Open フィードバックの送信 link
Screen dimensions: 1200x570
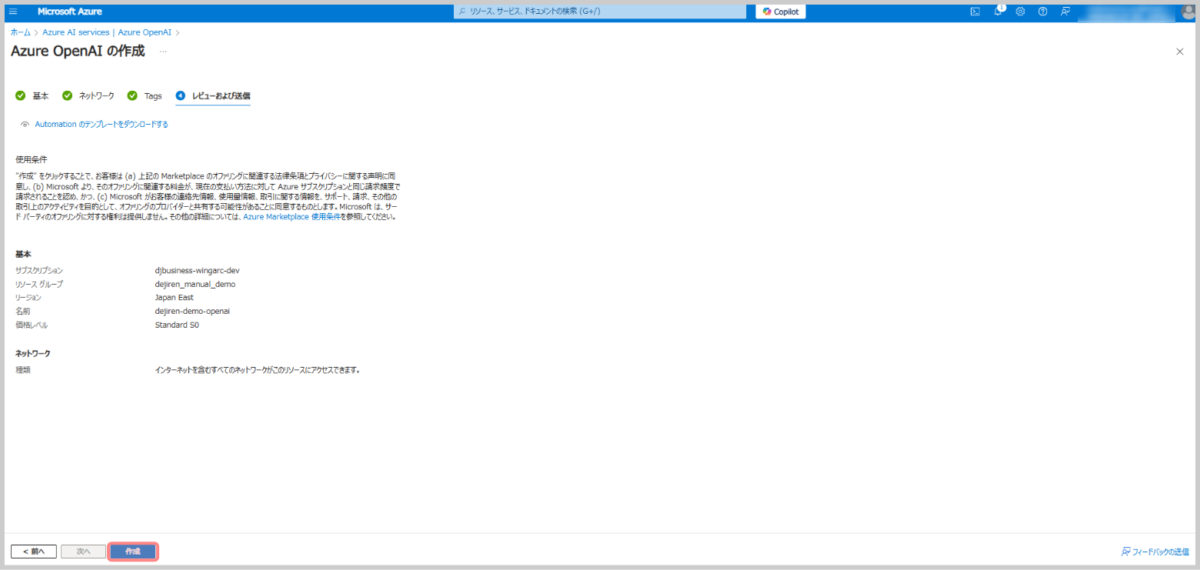[x=1155, y=552]
